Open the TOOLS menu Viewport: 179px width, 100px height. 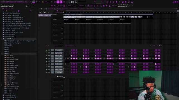tap(23, 2)
